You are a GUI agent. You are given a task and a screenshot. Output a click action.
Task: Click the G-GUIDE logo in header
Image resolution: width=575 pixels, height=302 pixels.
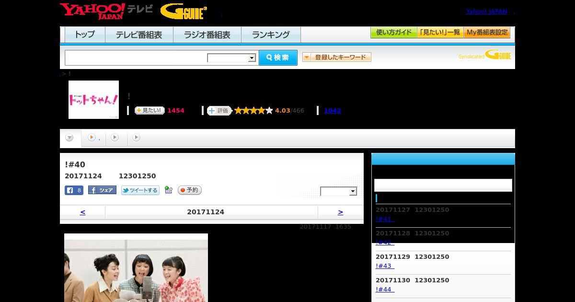[184, 12]
